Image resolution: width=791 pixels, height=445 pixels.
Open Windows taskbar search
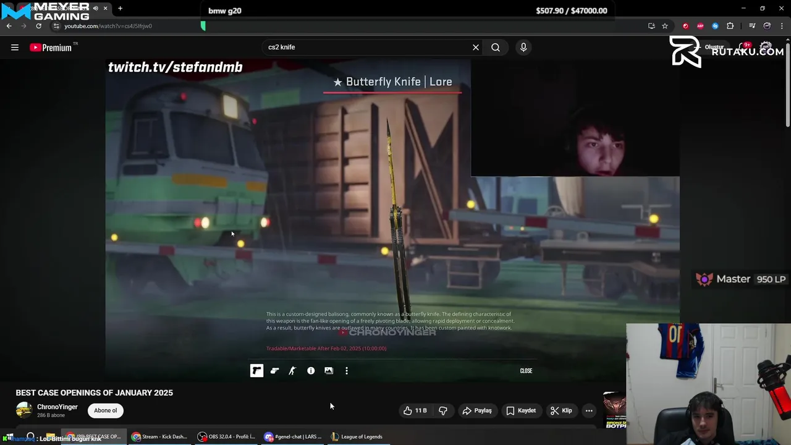[x=30, y=437]
